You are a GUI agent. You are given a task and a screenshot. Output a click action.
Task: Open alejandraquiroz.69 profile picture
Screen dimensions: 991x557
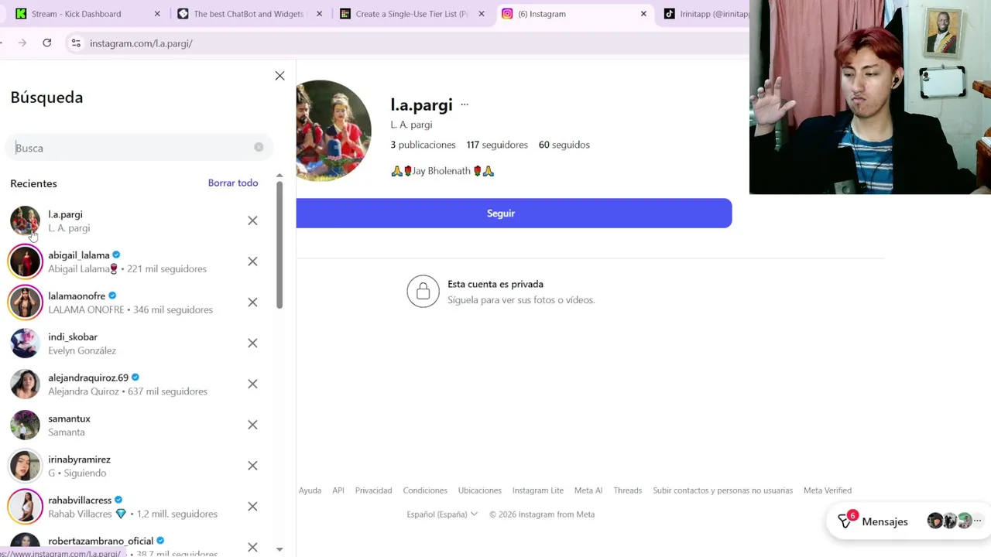click(x=25, y=384)
